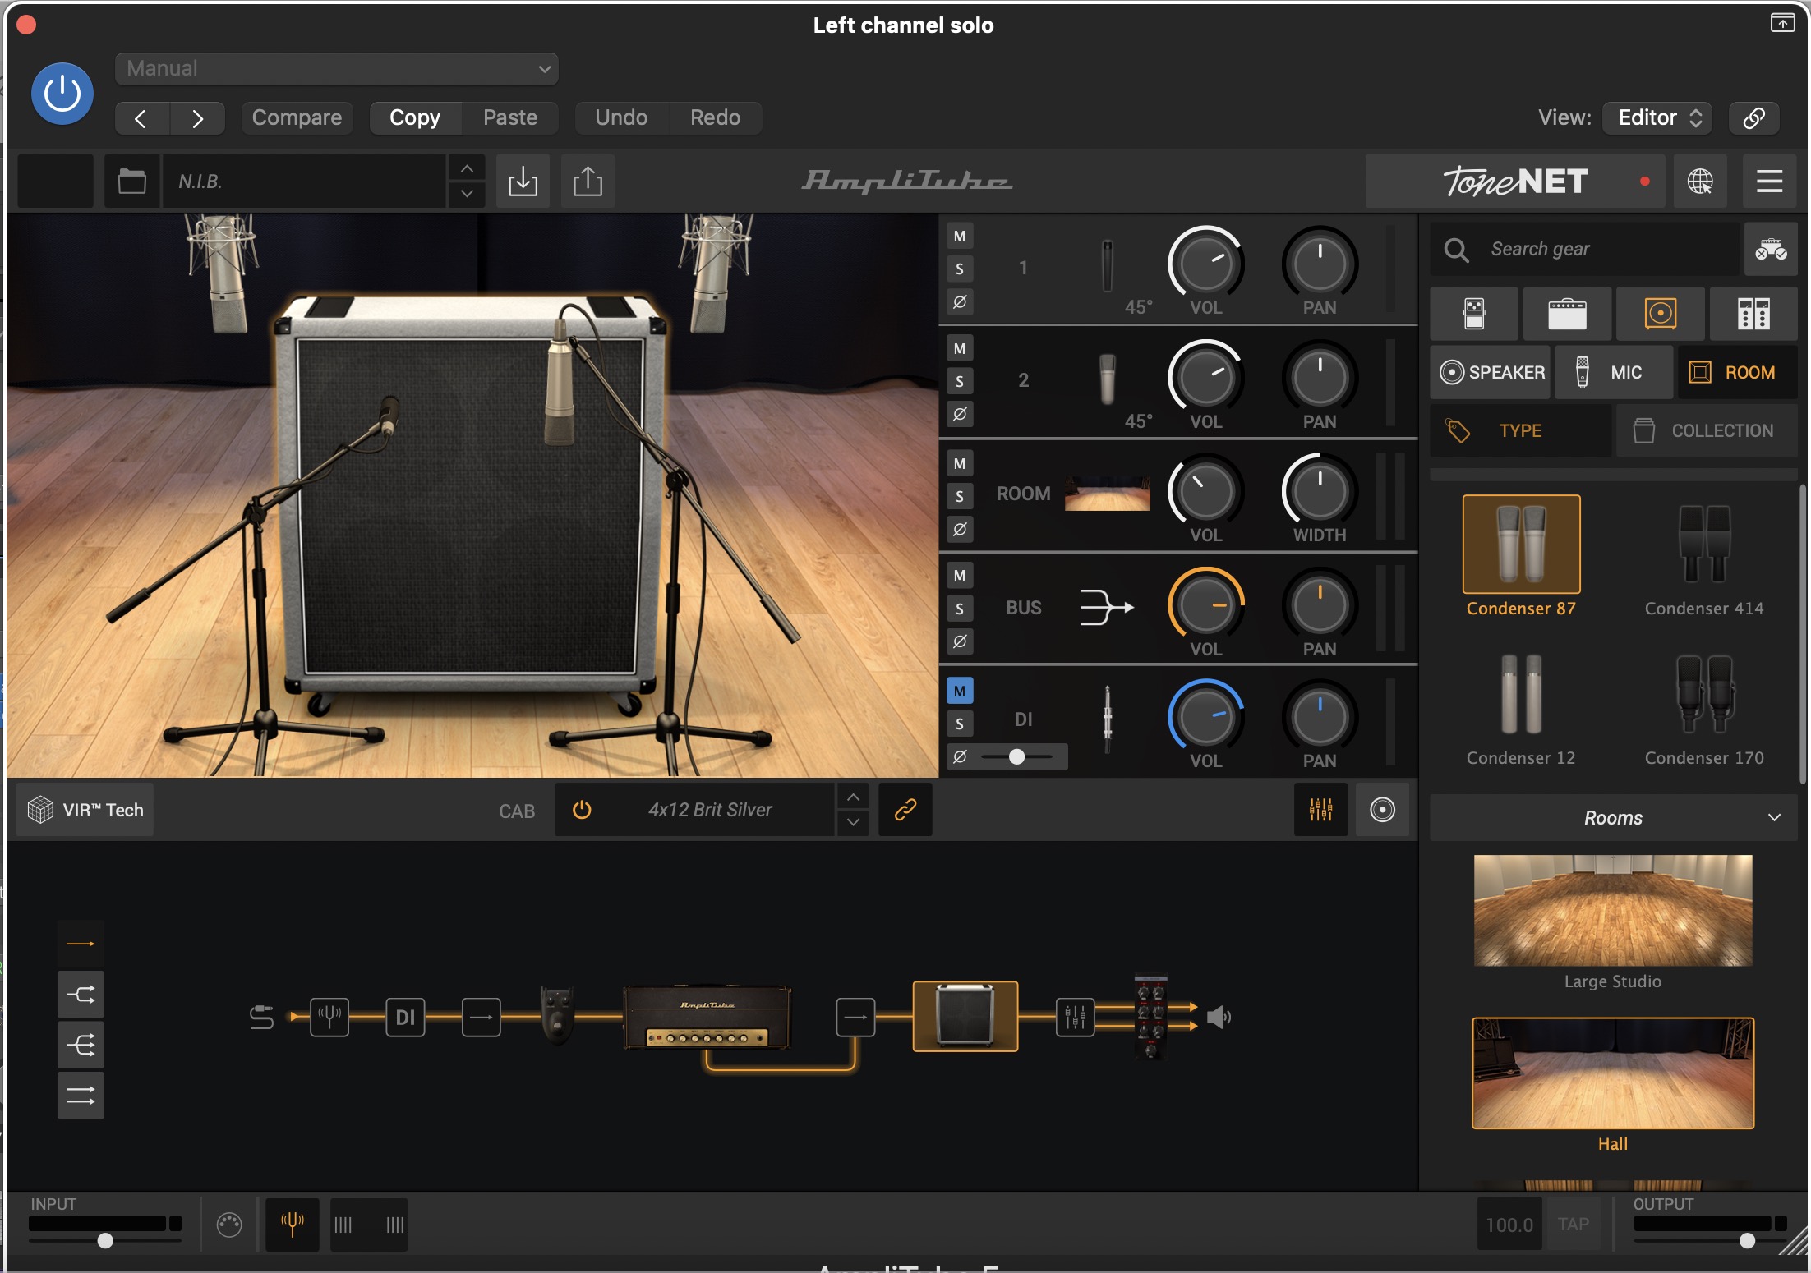This screenshot has height=1273, width=1811.
Task: Toggle the plugin power bypass button
Action: point(62,94)
